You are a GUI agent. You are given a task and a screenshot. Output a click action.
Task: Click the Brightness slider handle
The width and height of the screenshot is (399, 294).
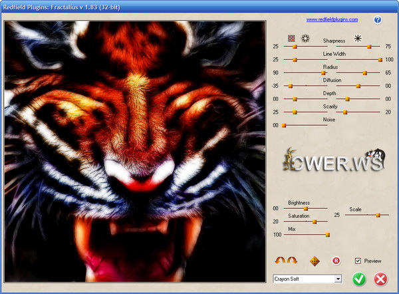click(305, 208)
